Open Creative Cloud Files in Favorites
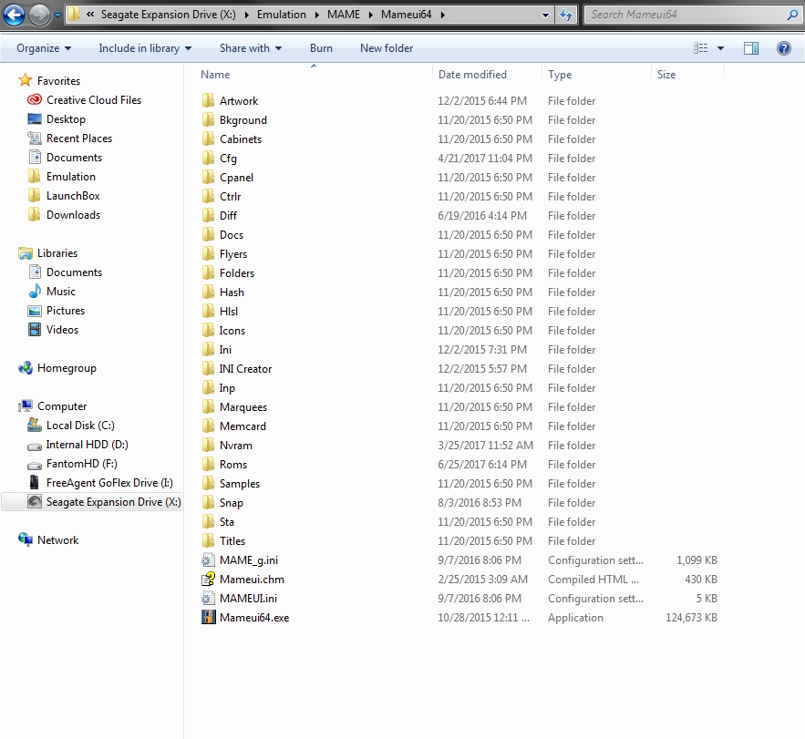This screenshot has height=739, width=805. [x=93, y=100]
